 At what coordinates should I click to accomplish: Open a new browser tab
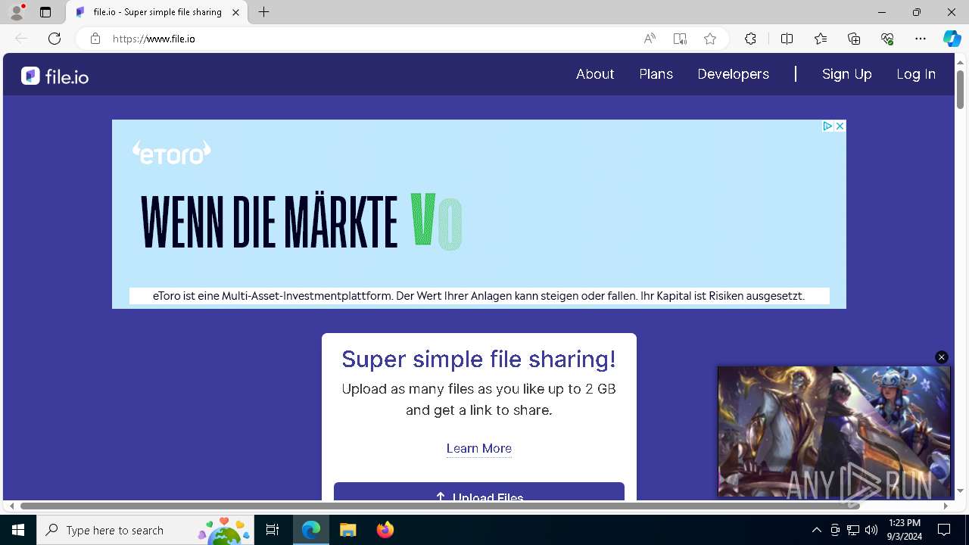tap(263, 12)
